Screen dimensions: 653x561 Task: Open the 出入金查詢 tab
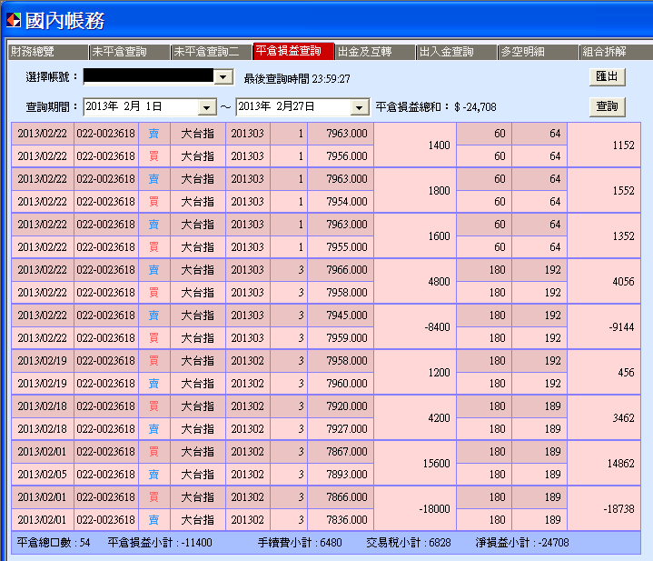tap(457, 52)
